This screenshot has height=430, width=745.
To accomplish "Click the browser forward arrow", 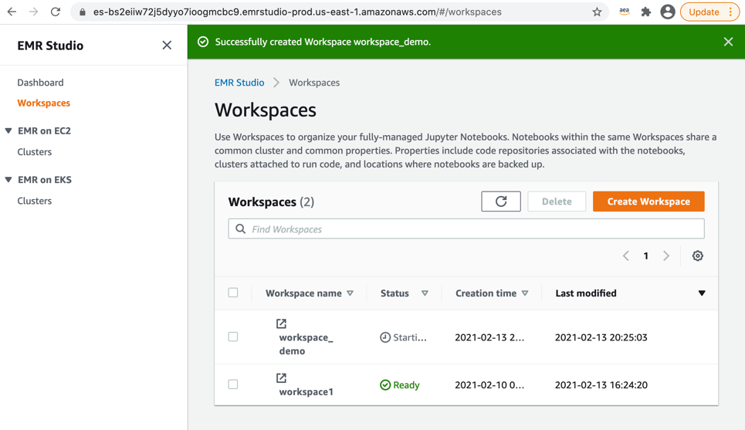I will coord(34,12).
